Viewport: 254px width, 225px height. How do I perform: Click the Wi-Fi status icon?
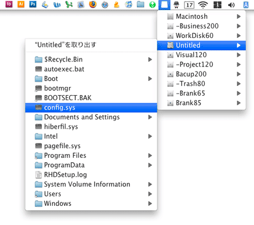[203, 5]
